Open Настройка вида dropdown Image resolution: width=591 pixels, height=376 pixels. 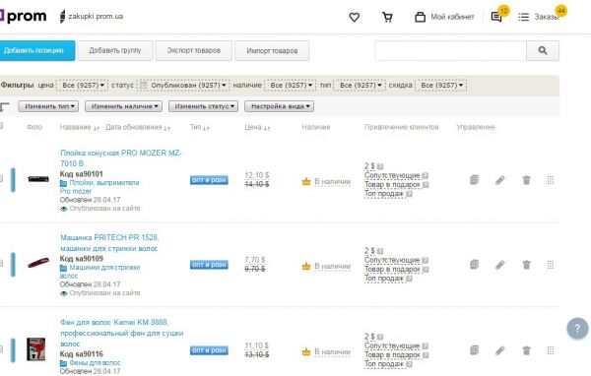(x=280, y=106)
